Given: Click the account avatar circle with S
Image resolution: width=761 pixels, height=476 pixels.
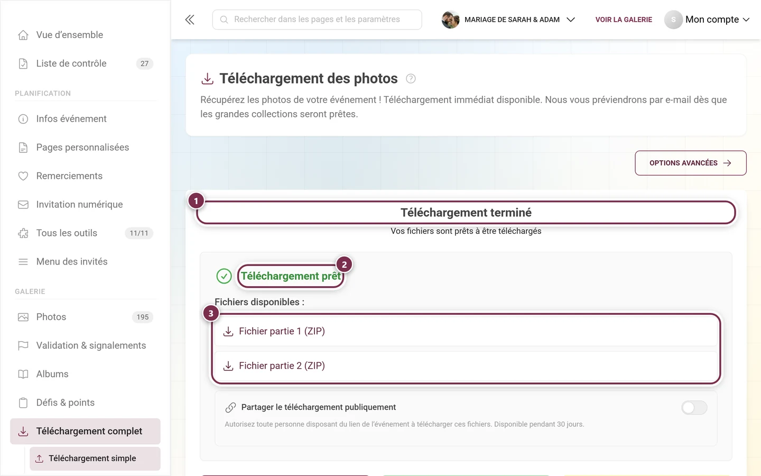Looking at the screenshot, I should click(x=673, y=20).
